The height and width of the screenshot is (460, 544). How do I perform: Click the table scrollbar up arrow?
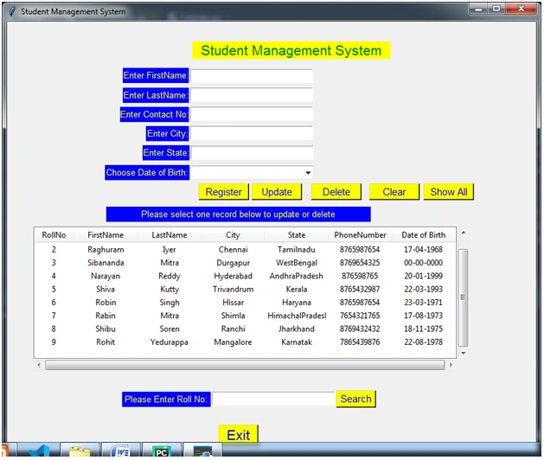[x=464, y=233]
